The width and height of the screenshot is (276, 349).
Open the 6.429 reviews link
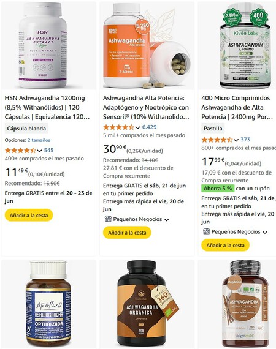click(x=150, y=127)
